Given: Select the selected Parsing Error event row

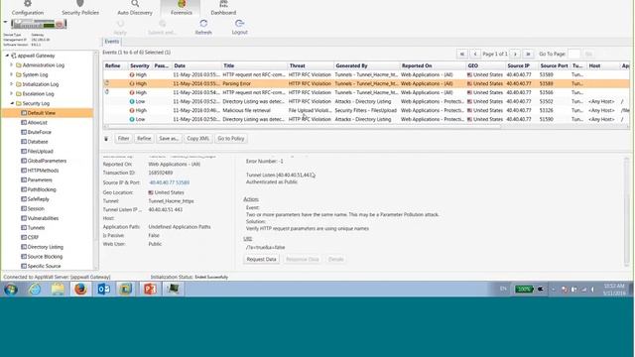Looking at the screenshot, I should (x=366, y=83).
